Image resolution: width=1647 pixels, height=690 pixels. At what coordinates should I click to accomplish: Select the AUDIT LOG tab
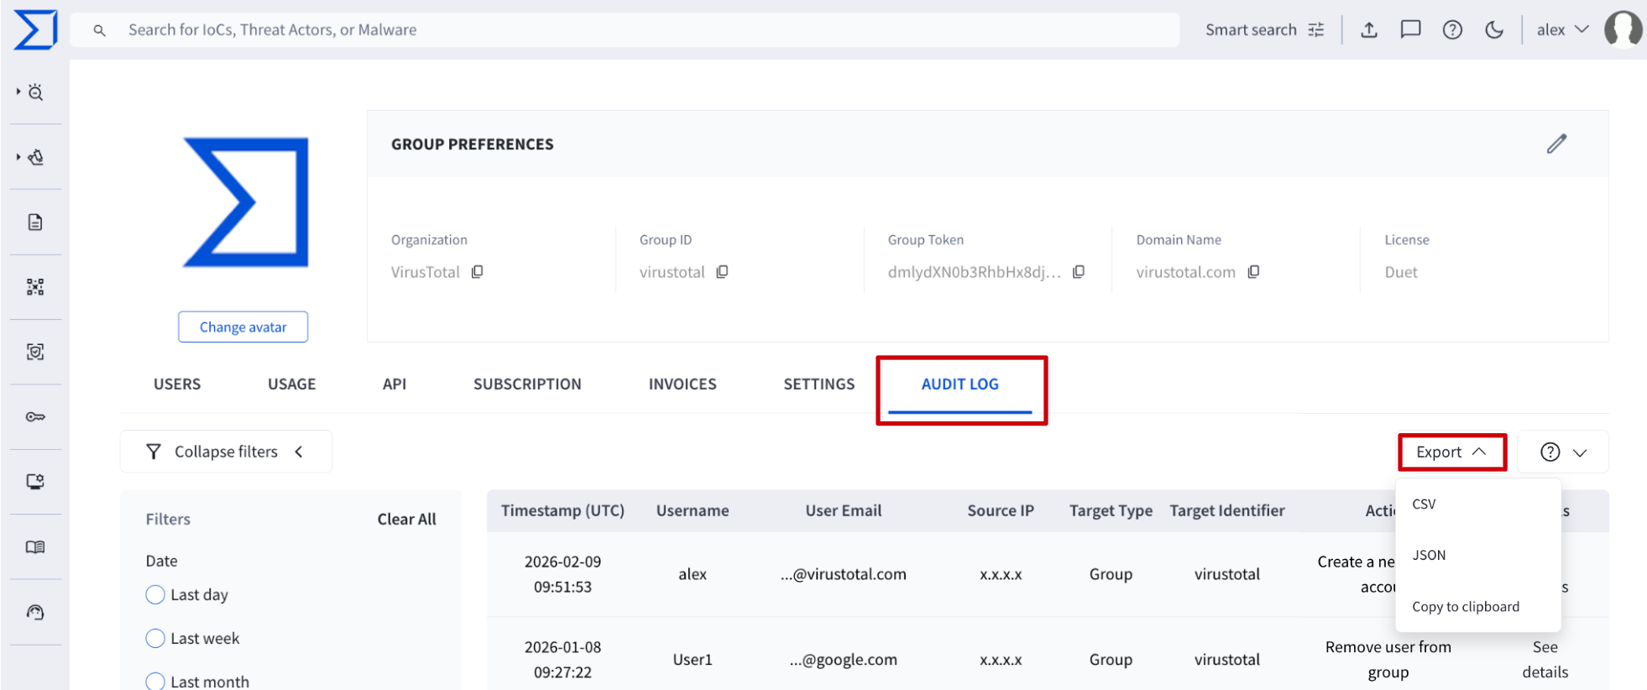[x=960, y=384]
